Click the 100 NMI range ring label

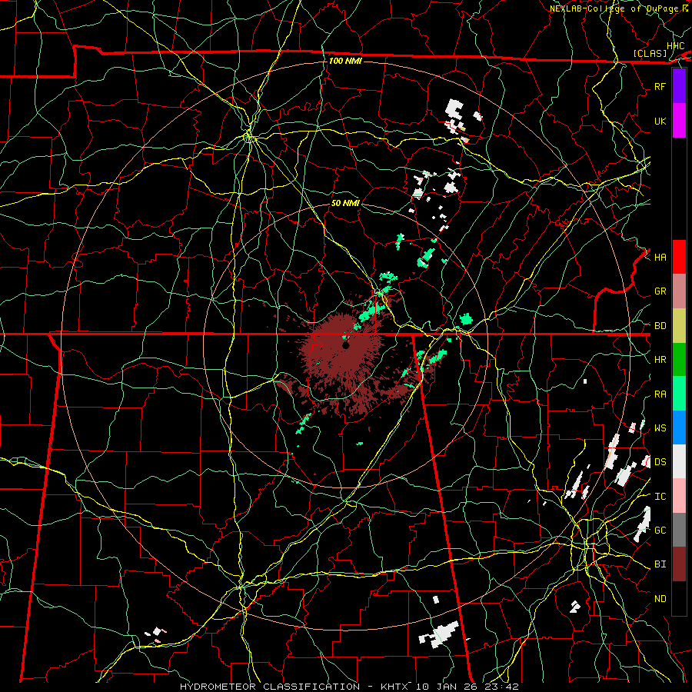(x=345, y=61)
